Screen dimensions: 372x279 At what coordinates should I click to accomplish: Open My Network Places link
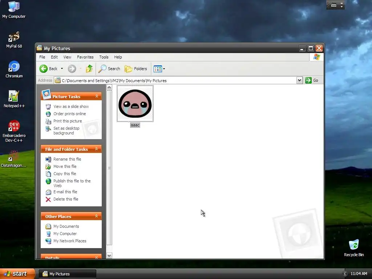69,241
